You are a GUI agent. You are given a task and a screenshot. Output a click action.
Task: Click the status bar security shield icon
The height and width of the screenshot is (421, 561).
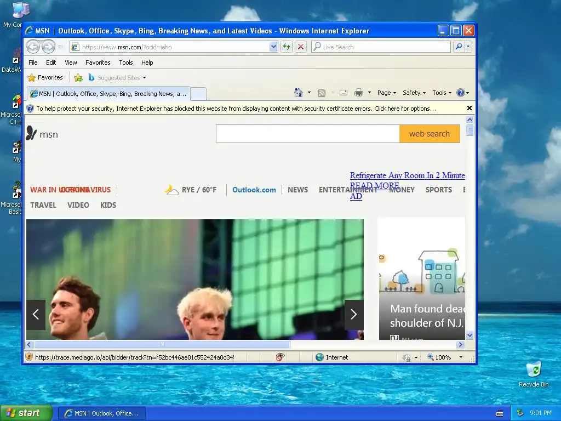30,357
